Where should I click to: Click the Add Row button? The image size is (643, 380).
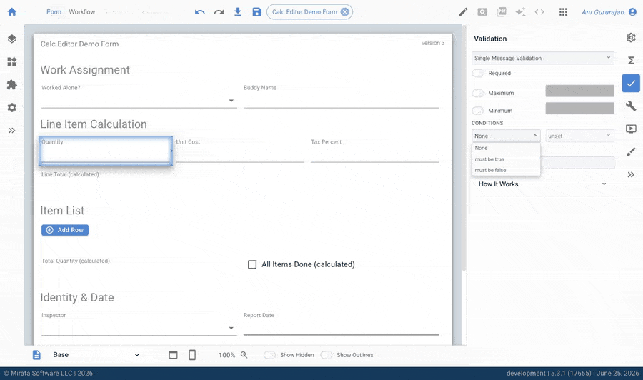click(x=65, y=230)
